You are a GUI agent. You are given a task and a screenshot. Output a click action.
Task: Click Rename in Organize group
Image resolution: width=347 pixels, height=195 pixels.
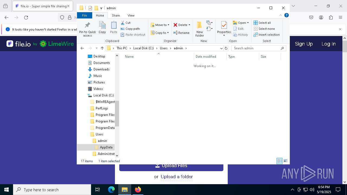click(181, 33)
